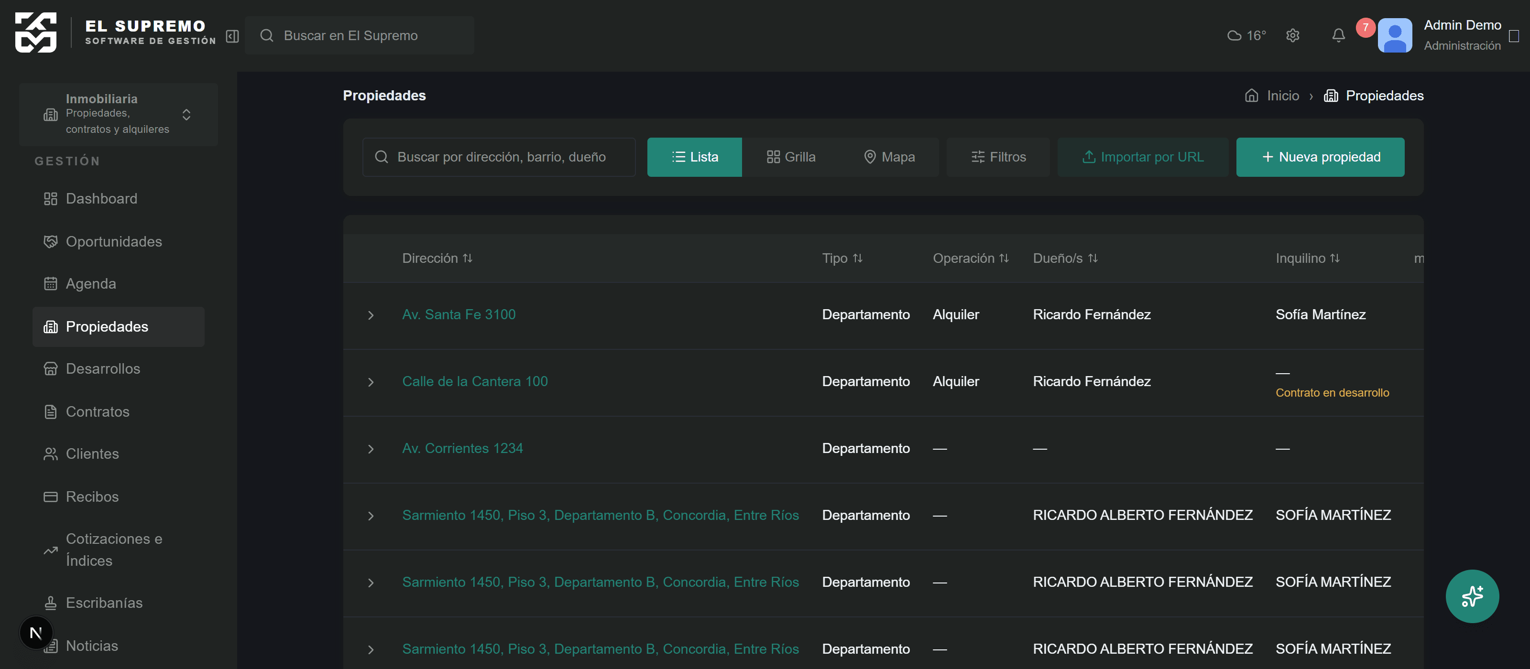Switch to Lista view
Viewport: 1530px width, 669px height.
click(694, 157)
